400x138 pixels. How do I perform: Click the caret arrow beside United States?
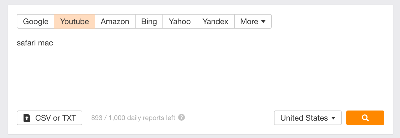click(333, 118)
